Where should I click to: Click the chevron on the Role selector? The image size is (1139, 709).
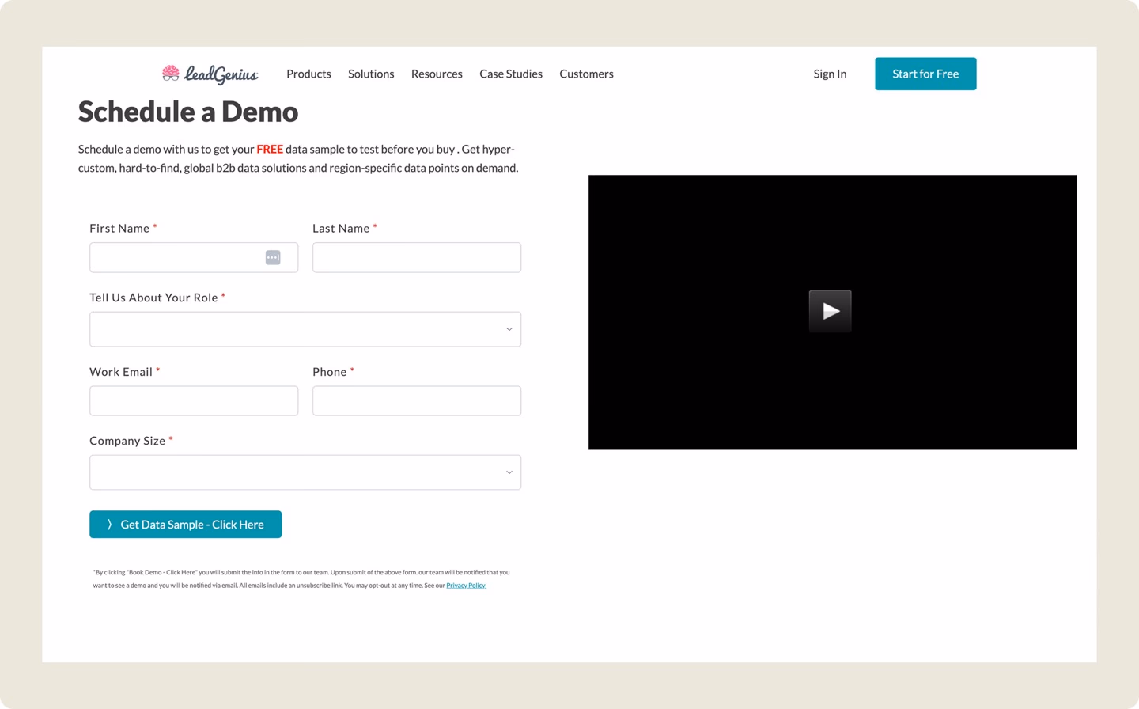[509, 328]
